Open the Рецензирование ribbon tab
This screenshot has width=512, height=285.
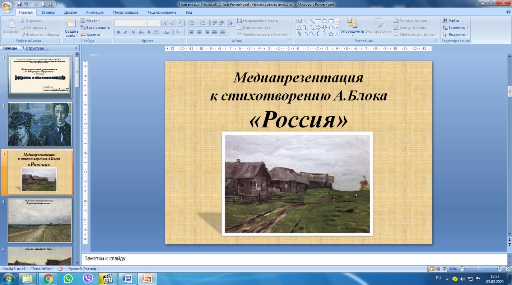pos(162,12)
